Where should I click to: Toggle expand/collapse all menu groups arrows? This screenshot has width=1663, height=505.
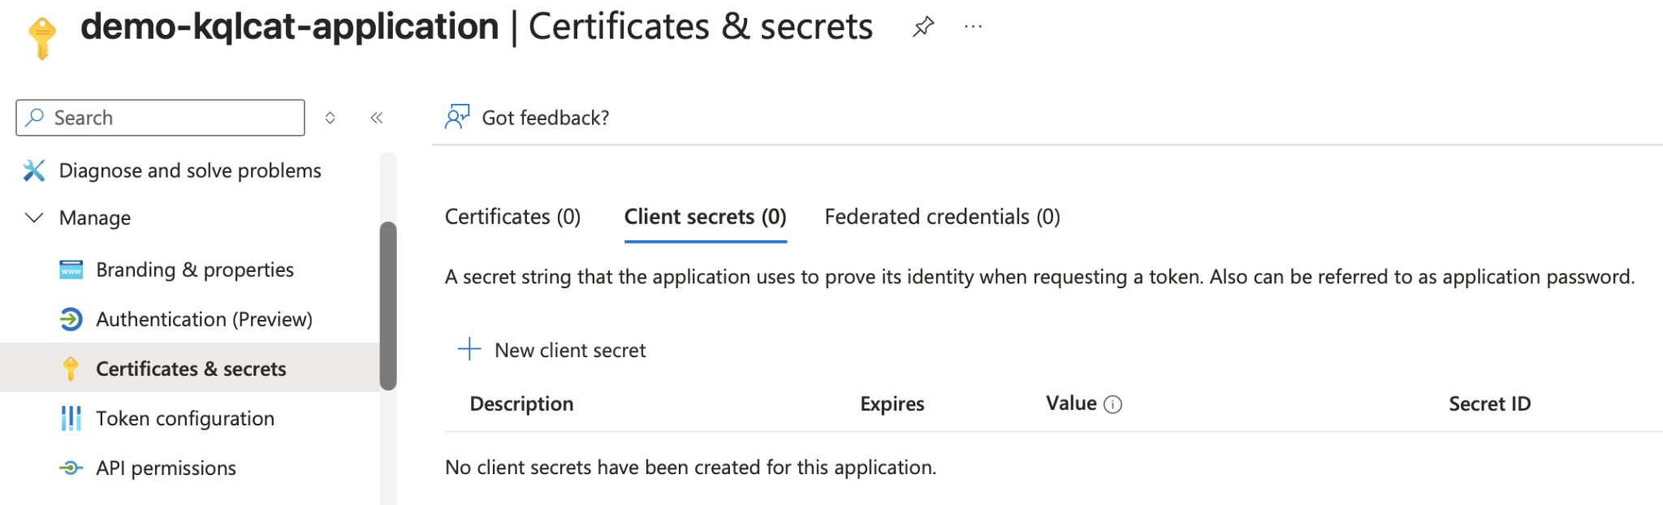330,118
